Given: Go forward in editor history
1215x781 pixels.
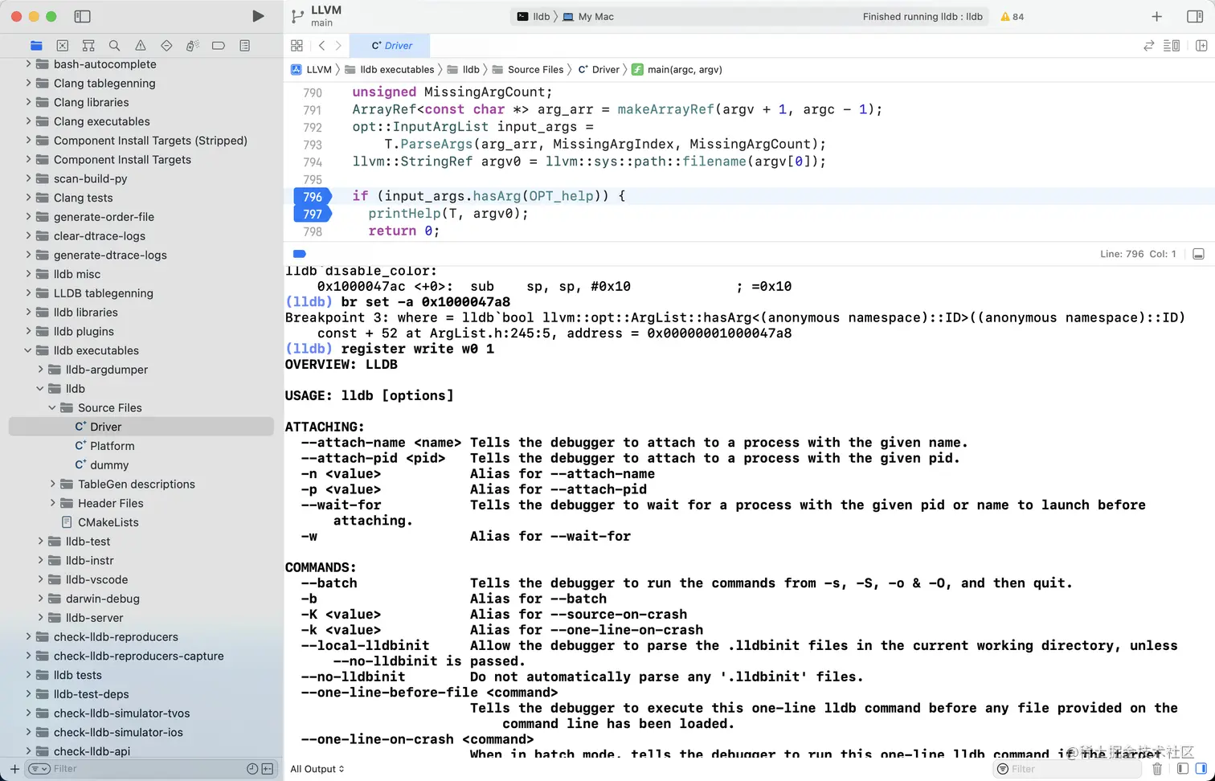Looking at the screenshot, I should (x=338, y=46).
